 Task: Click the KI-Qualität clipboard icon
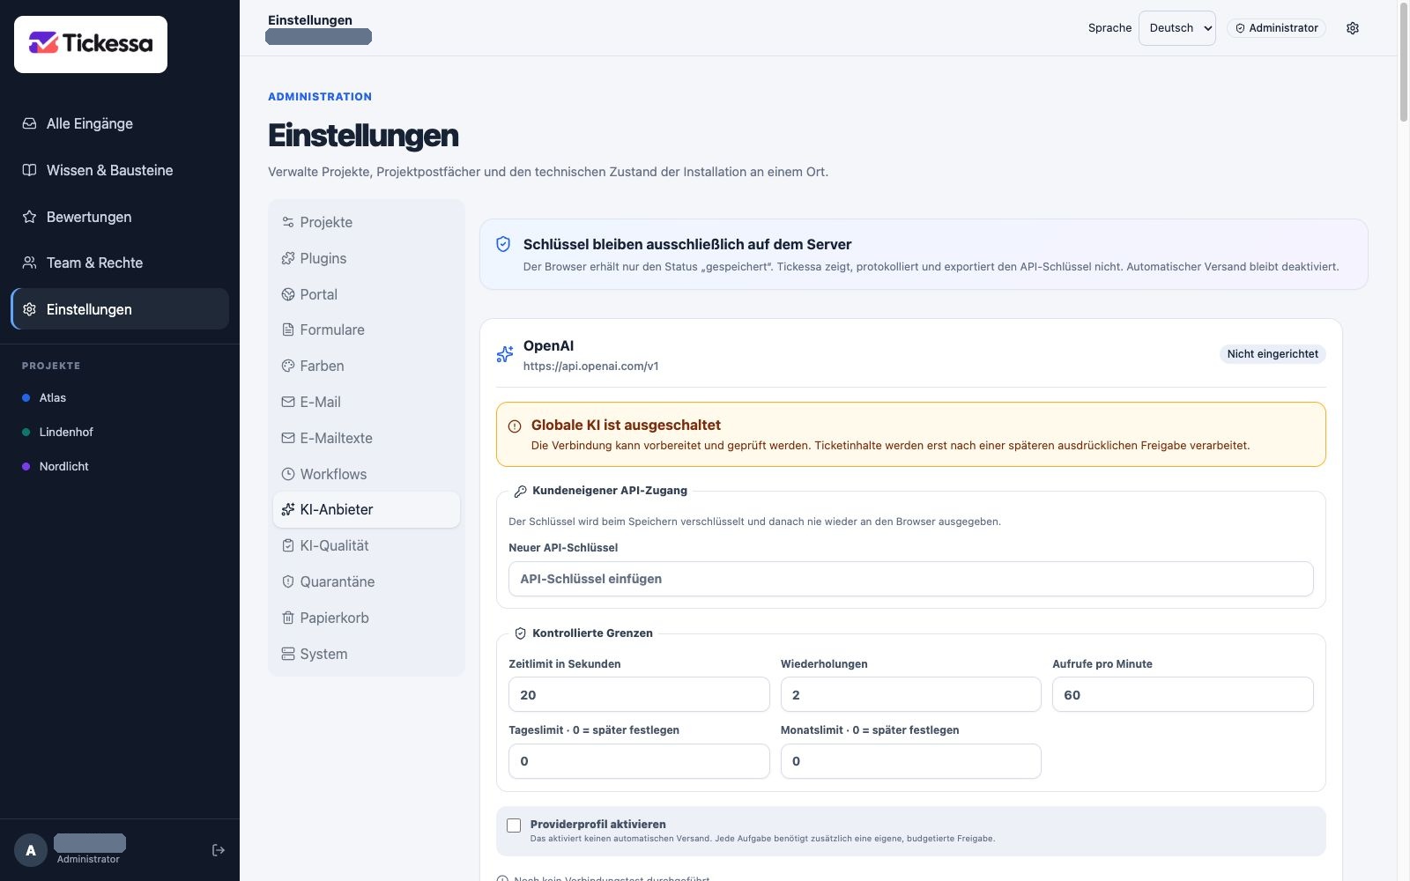[x=288, y=545]
